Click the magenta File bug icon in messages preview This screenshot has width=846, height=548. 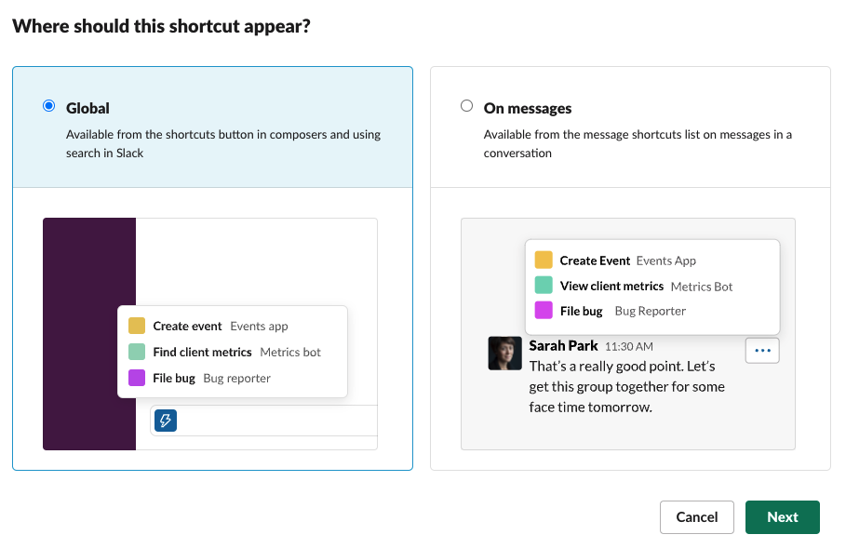pyautogui.click(x=544, y=311)
